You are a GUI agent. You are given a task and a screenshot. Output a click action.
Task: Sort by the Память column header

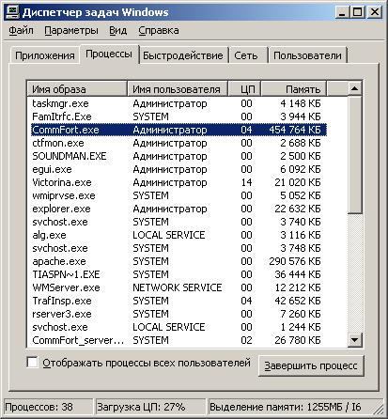tap(294, 89)
